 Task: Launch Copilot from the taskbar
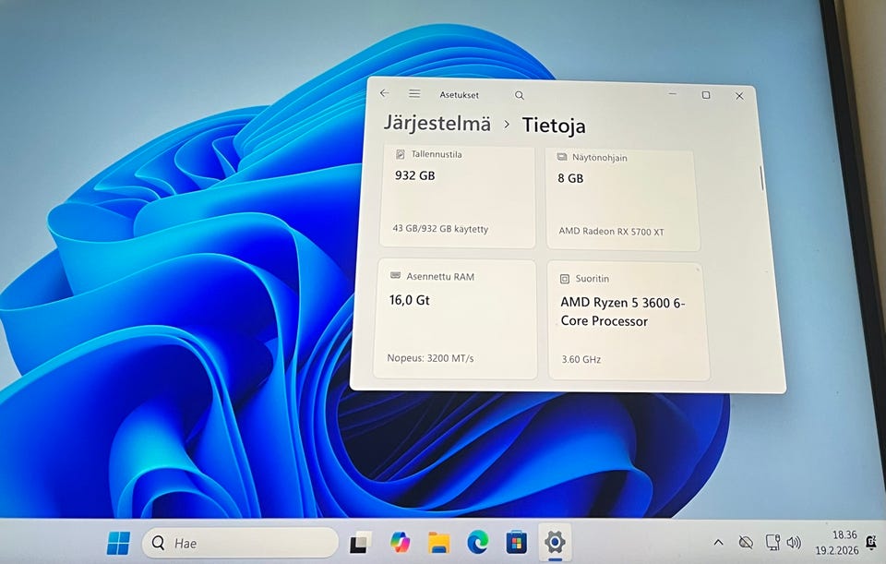click(400, 543)
